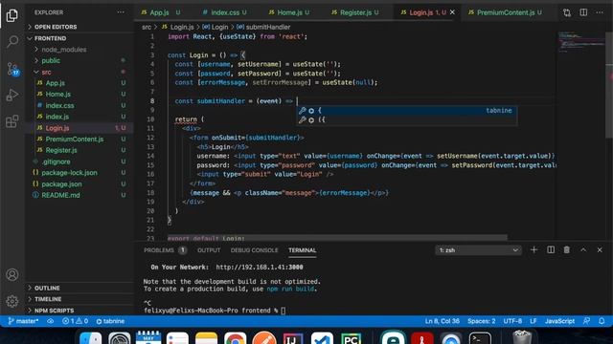
Task: Open the Run and Debug view
Action: [12, 96]
